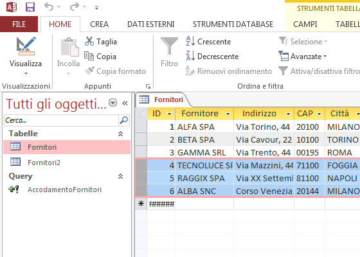Image resolution: width=360 pixels, height=257 pixels.
Task: Click the TORINO city cell
Action: pyautogui.click(x=343, y=140)
